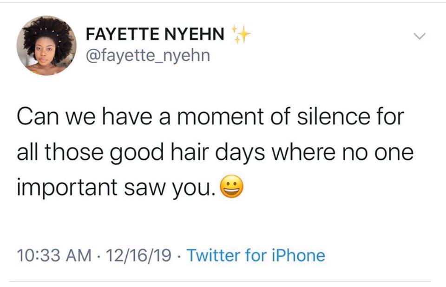Click the grinning face emoji
Viewport: 446px width, 287px height.
(229, 186)
